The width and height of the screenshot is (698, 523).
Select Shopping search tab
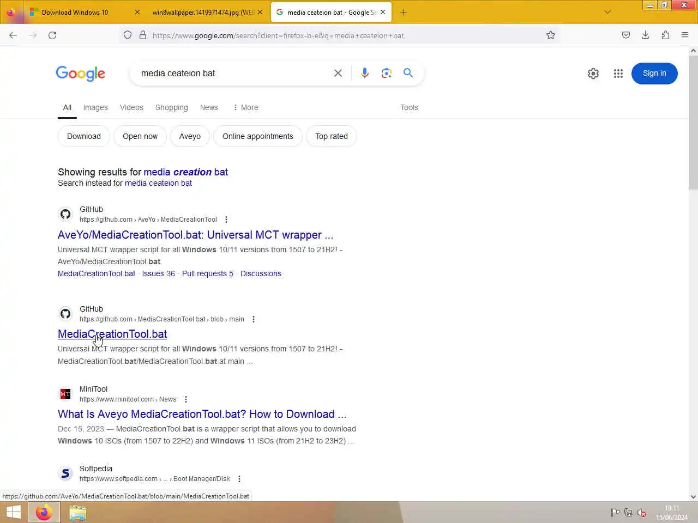coord(172,107)
